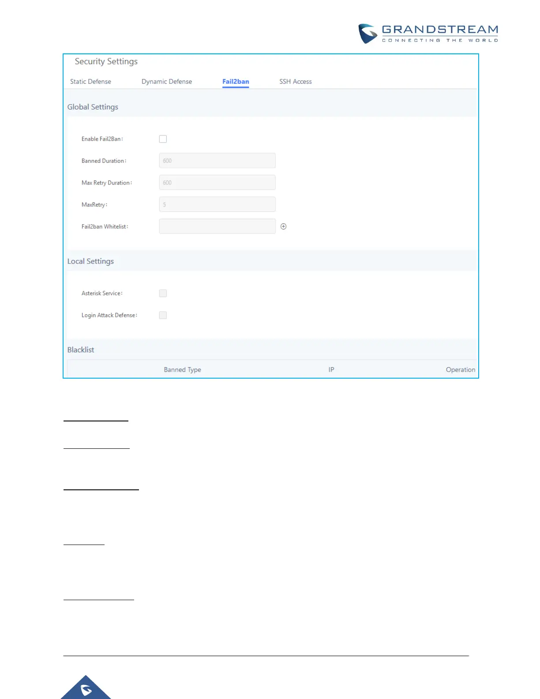The width and height of the screenshot is (540, 699).
Task: Click the Banned Type column header
Action: tap(182, 370)
